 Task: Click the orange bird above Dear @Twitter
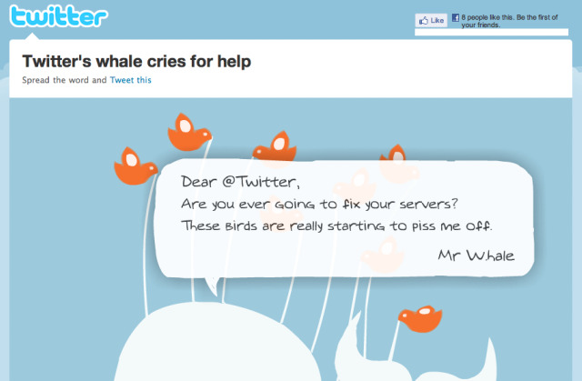click(275, 145)
